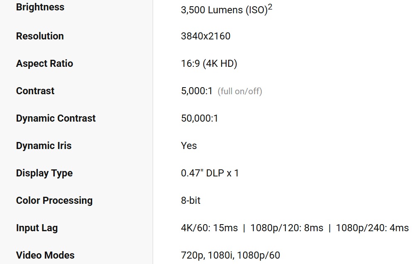Click the Brightness specification label
This screenshot has height=264, width=414.
click(40, 7)
